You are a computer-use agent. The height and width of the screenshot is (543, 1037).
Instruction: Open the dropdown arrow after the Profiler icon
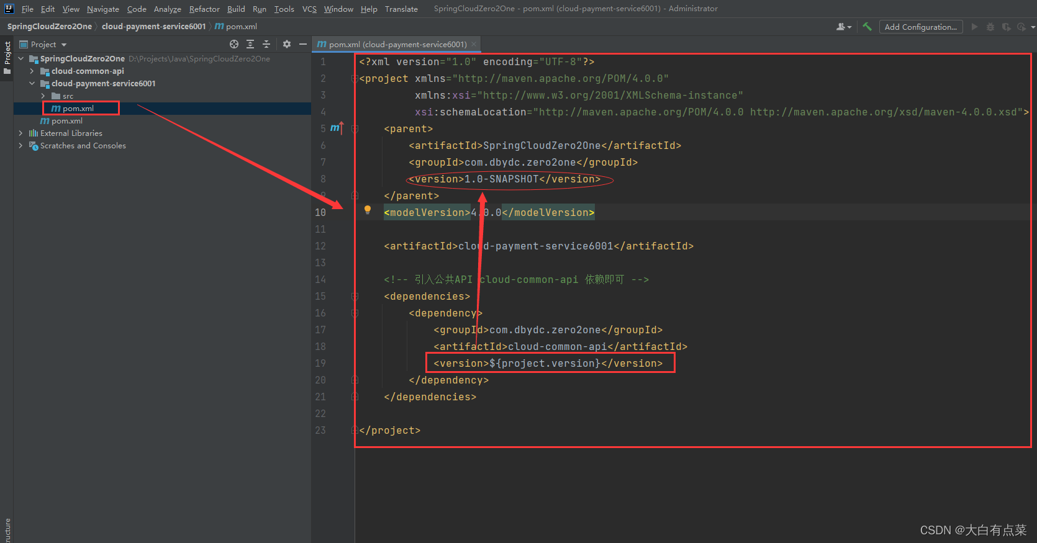point(1033,27)
